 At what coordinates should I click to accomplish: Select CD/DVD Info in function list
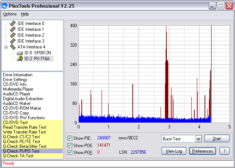15,84
